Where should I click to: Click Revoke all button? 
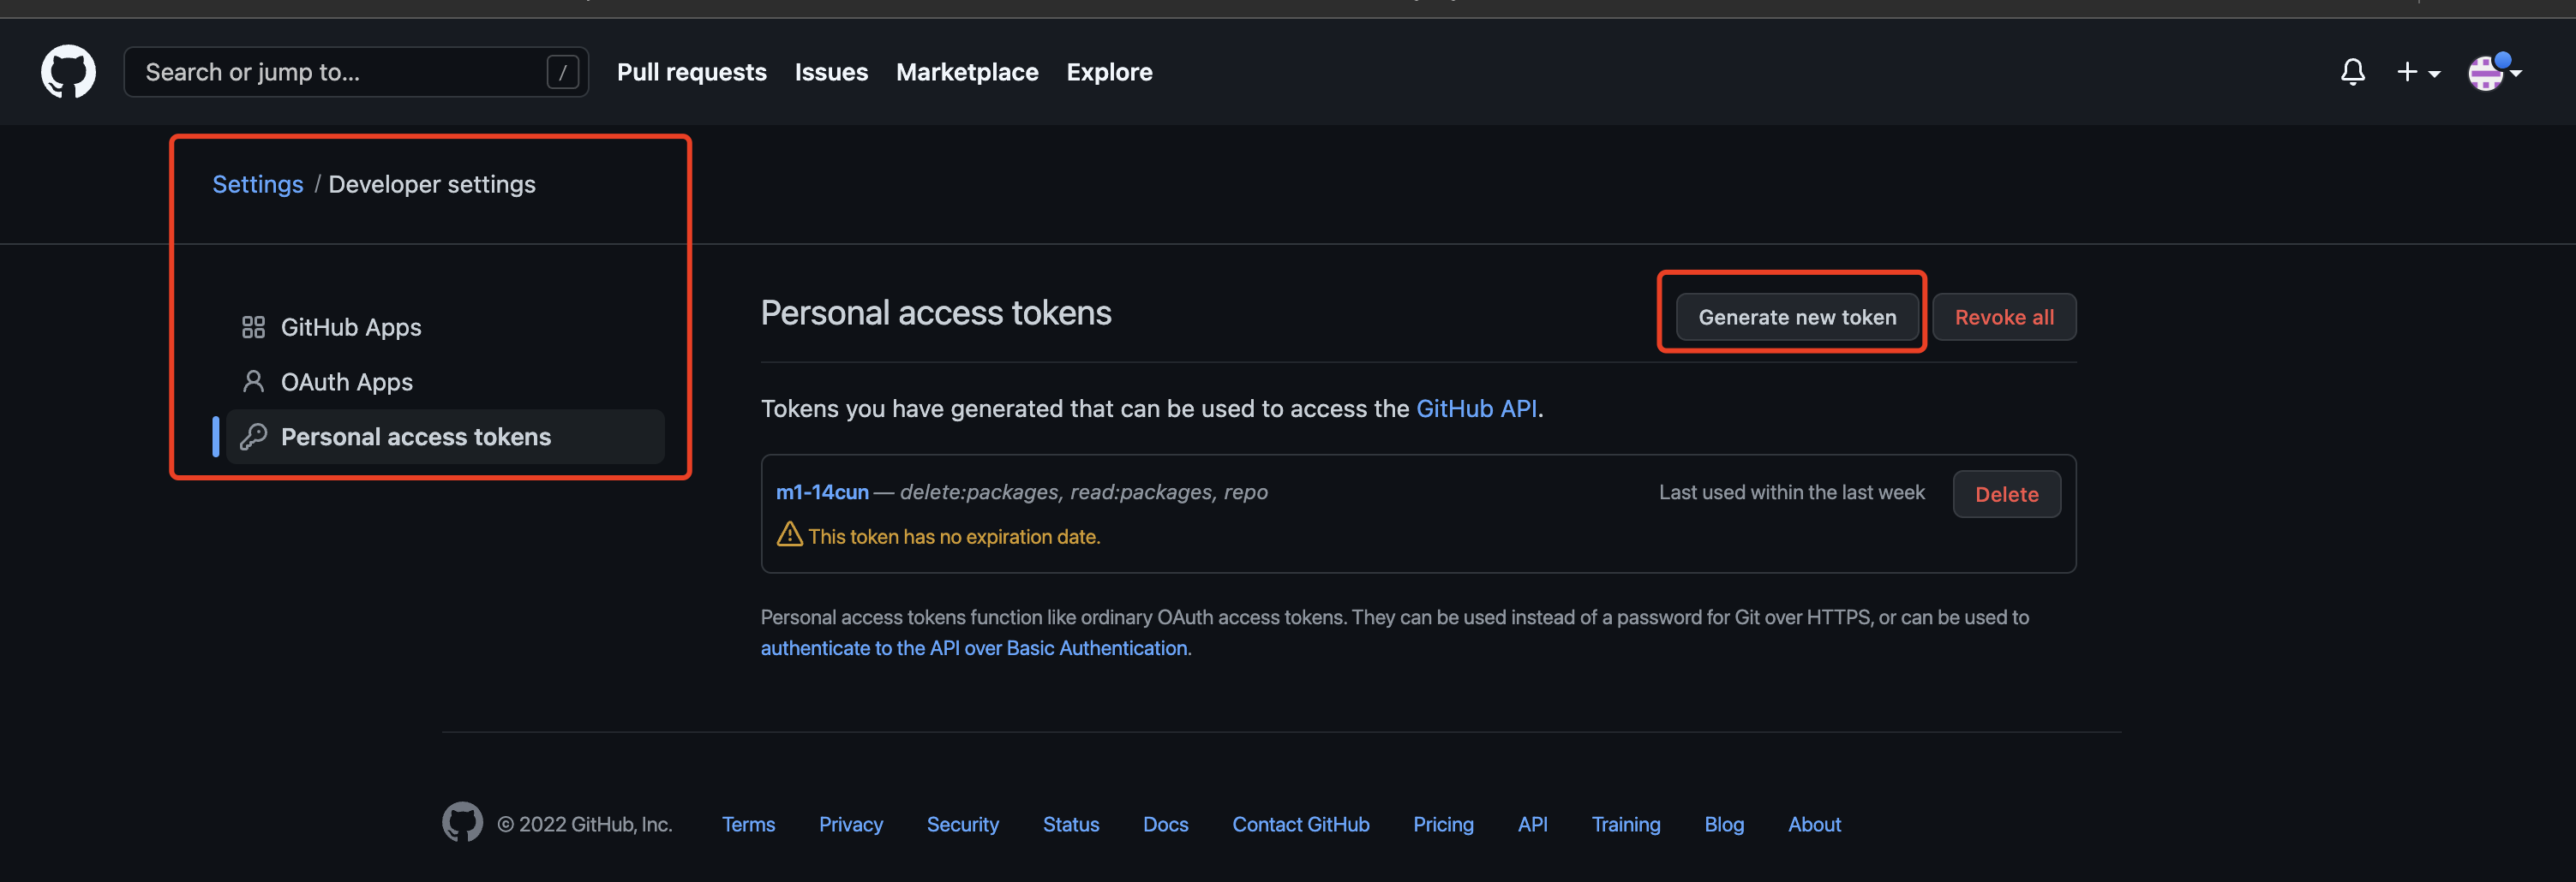click(2004, 317)
